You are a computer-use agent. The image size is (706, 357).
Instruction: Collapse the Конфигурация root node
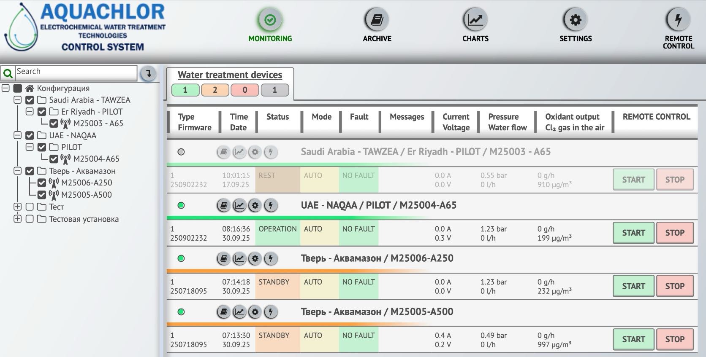(x=5, y=89)
